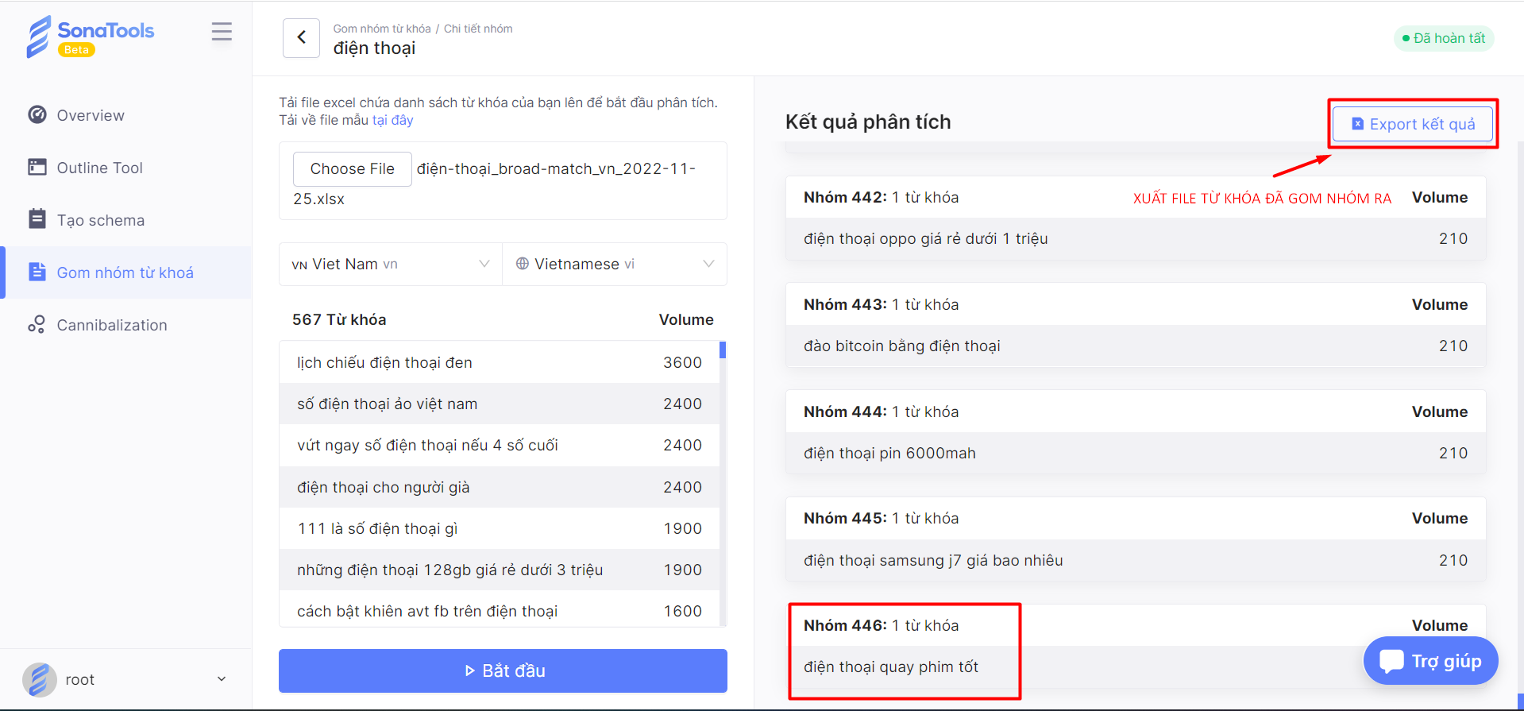The width and height of the screenshot is (1524, 711).
Task: Click the uploaded file name text
Action: (x=494, y=184)
